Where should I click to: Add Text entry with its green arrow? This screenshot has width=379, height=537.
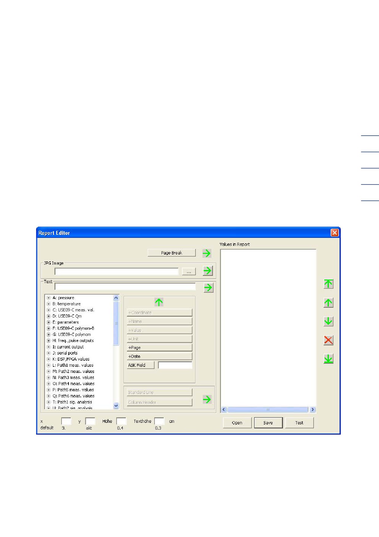click(208, 287)
